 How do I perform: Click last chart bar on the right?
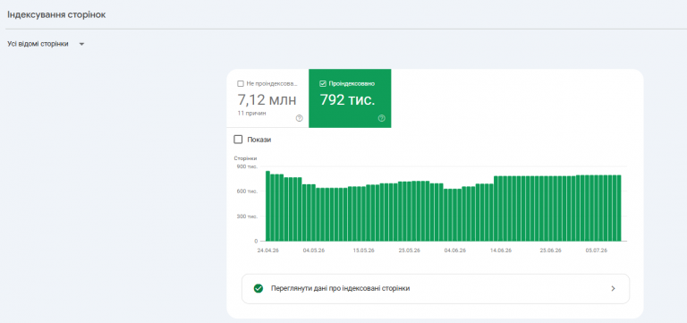(619, 208)
